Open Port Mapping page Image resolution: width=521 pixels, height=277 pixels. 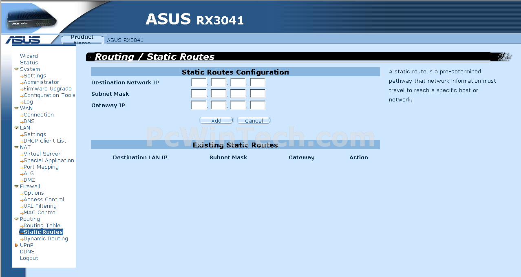pyautogui.click(x=41, y=167)
